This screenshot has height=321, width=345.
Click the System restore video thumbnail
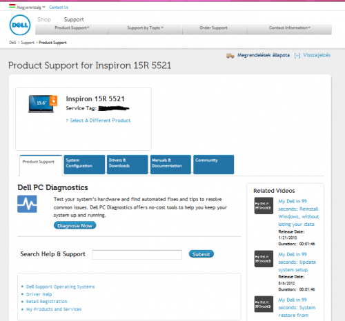click(264, 304)
